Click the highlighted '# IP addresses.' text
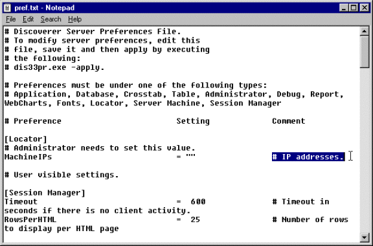 (308, 157)
